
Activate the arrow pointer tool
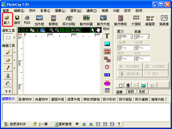pyautogui.click(x=93, y=30)
